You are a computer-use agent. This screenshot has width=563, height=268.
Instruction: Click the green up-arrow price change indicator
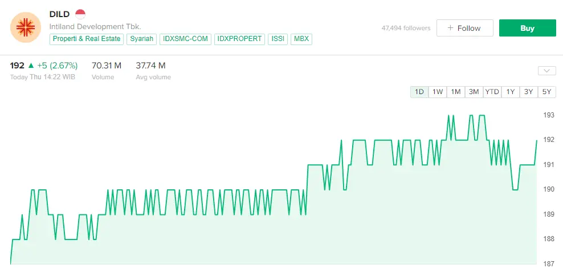point(31,66)
